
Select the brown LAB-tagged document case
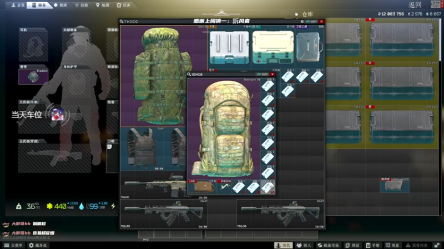(x=202, y=186)
